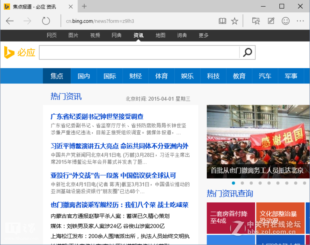Switch to the 教育 news tab

(239, 76)
